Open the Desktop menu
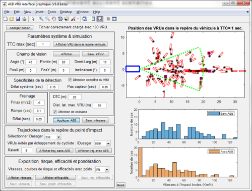Viewport: 252px width, 191px height. (x=66, y=12)
